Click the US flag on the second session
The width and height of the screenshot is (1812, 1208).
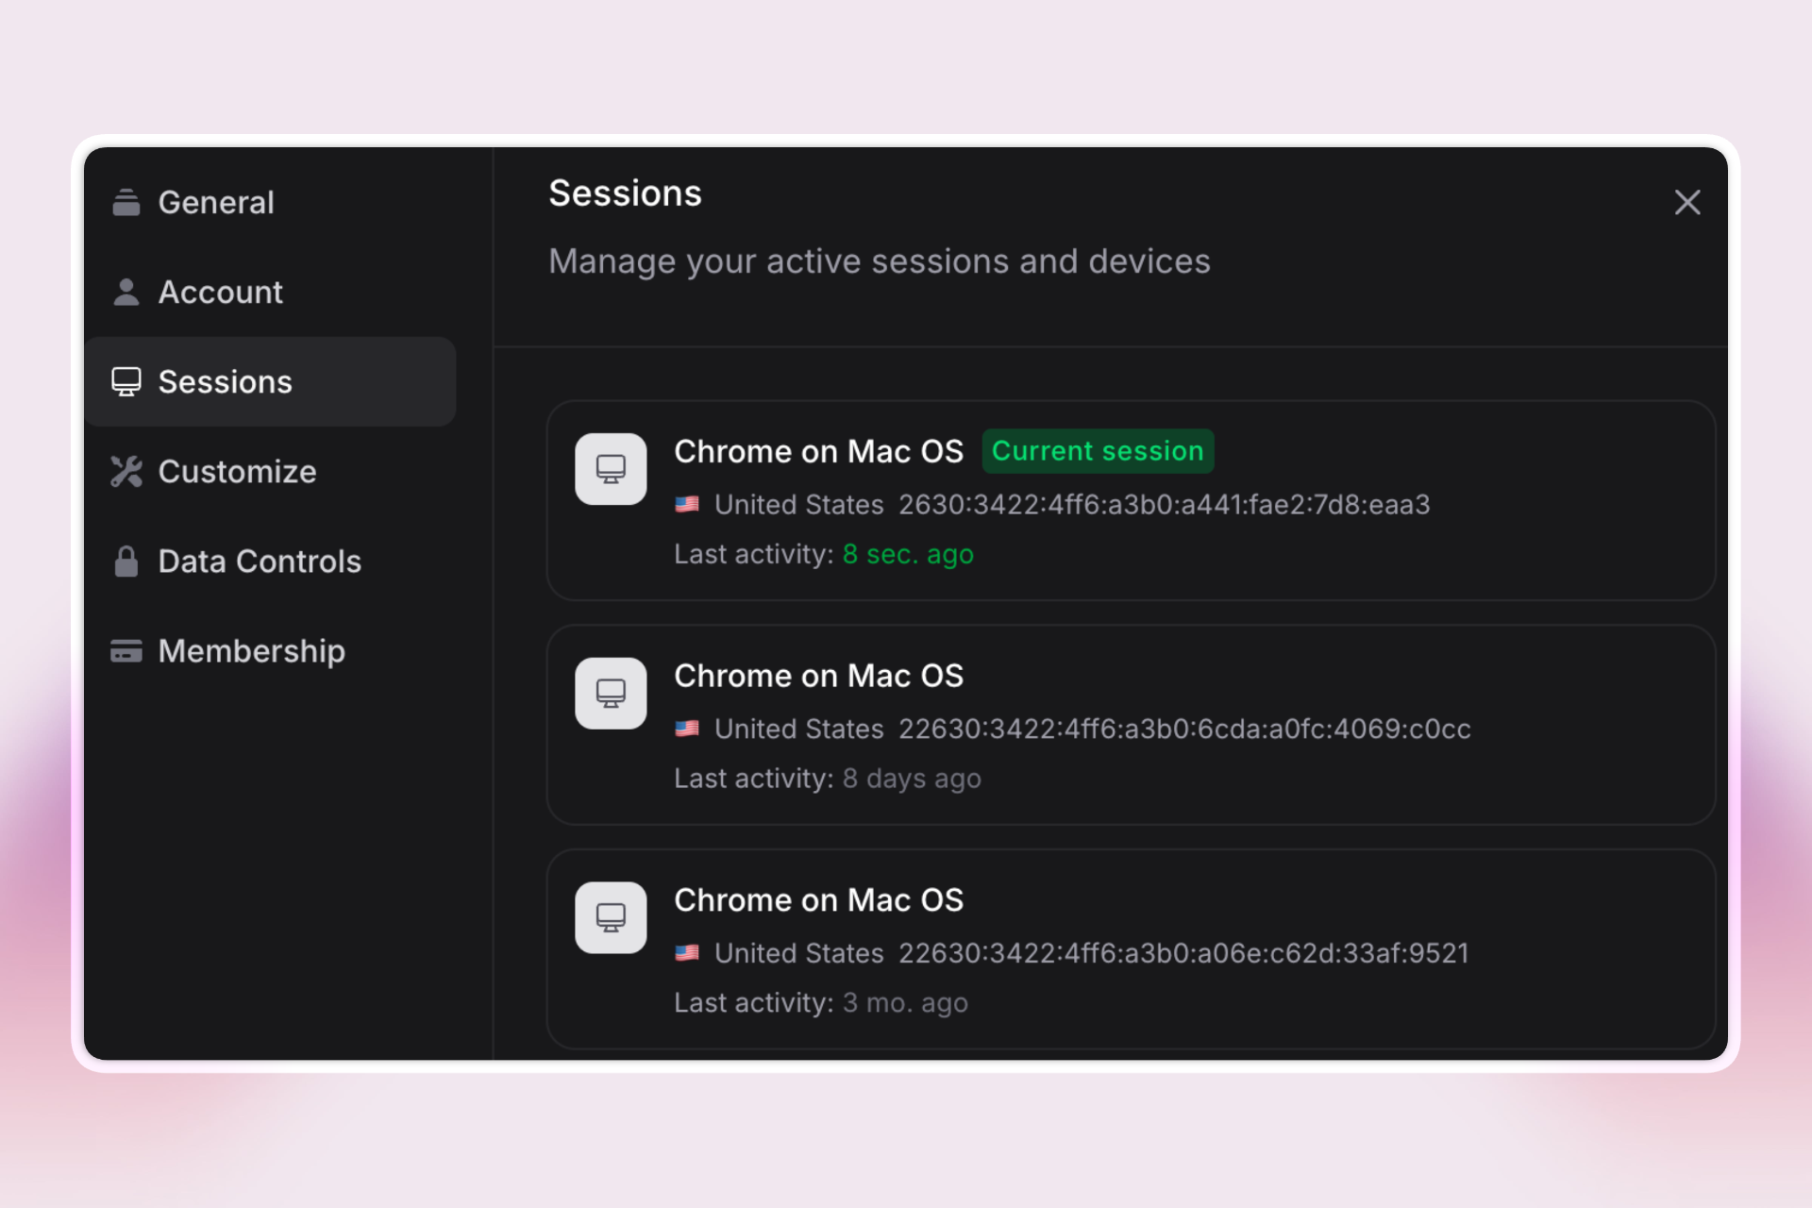[688, 729]
